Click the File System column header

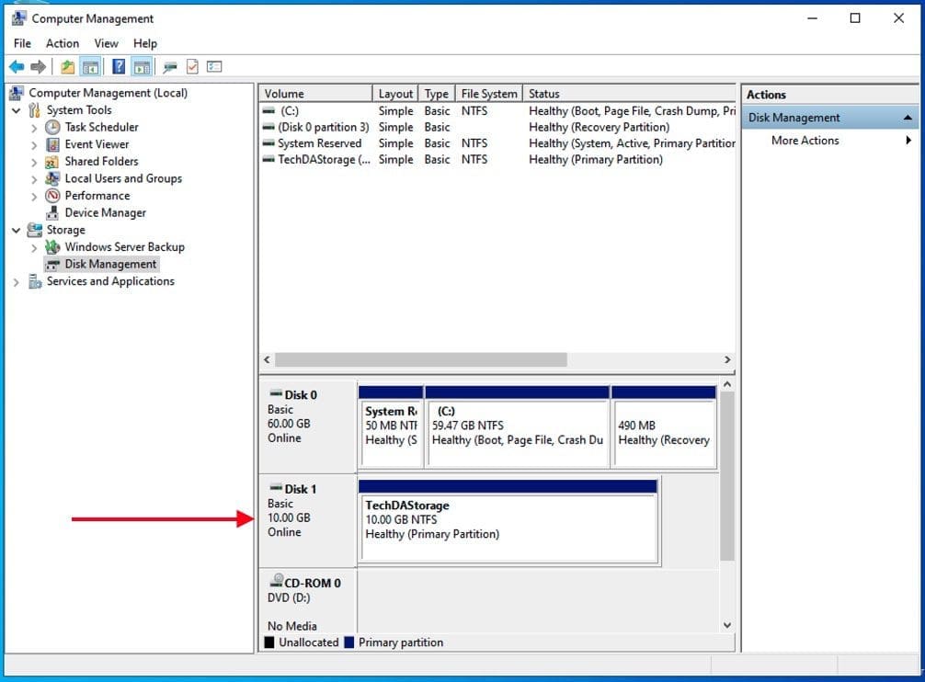pos(488,94)
